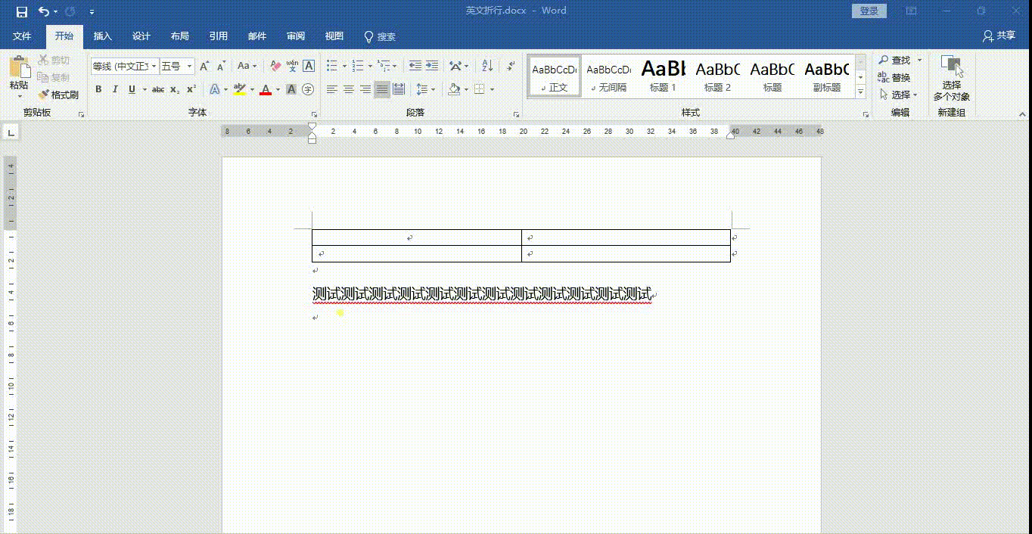Click the Format Painter (格式刷) button
1032x534 pixels.
click(x=58, y=95)
